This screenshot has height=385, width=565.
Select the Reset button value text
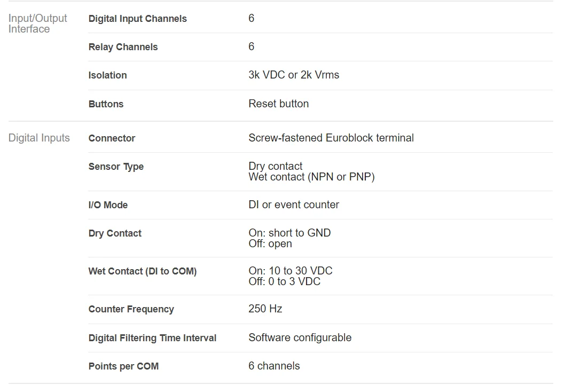tap(278, 104)
